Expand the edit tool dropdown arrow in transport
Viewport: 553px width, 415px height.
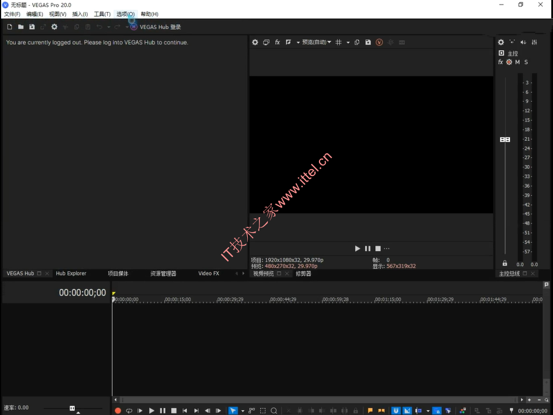(243, 411)
